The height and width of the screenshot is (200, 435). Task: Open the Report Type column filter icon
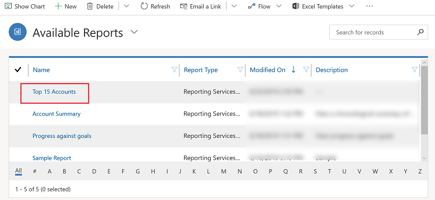point(240,69)
